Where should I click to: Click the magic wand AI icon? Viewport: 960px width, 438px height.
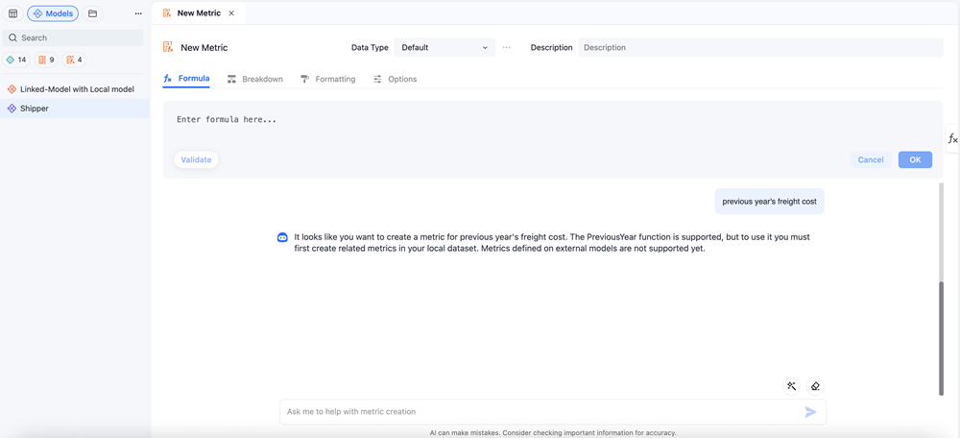[792, 386]
